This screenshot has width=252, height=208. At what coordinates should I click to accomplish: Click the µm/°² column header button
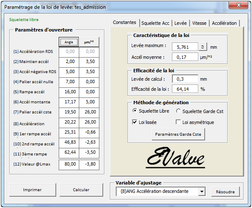pos(89,42)
